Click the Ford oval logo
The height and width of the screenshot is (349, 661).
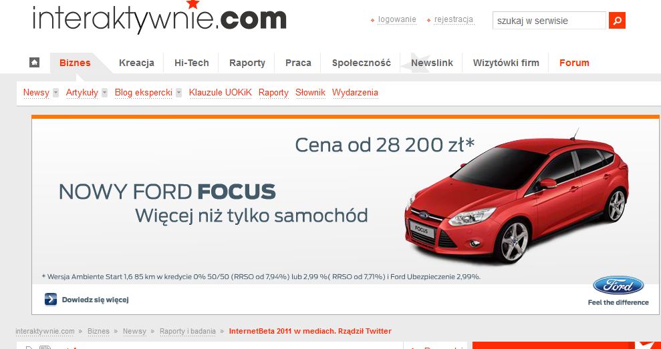(x=618, y=286)
